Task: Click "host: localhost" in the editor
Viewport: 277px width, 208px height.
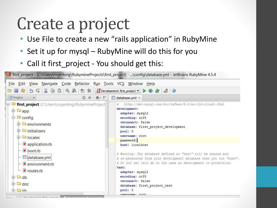Action: (x=134, y=145)
